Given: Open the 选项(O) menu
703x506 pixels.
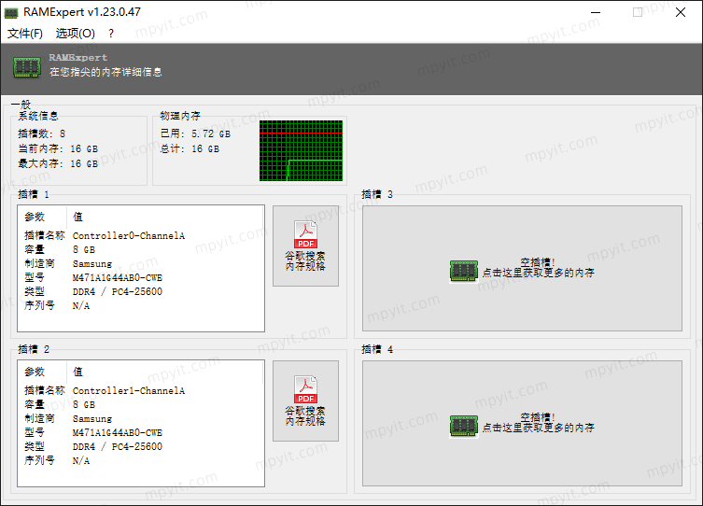Looking at the screenshot, I should (x=75, y=34).
